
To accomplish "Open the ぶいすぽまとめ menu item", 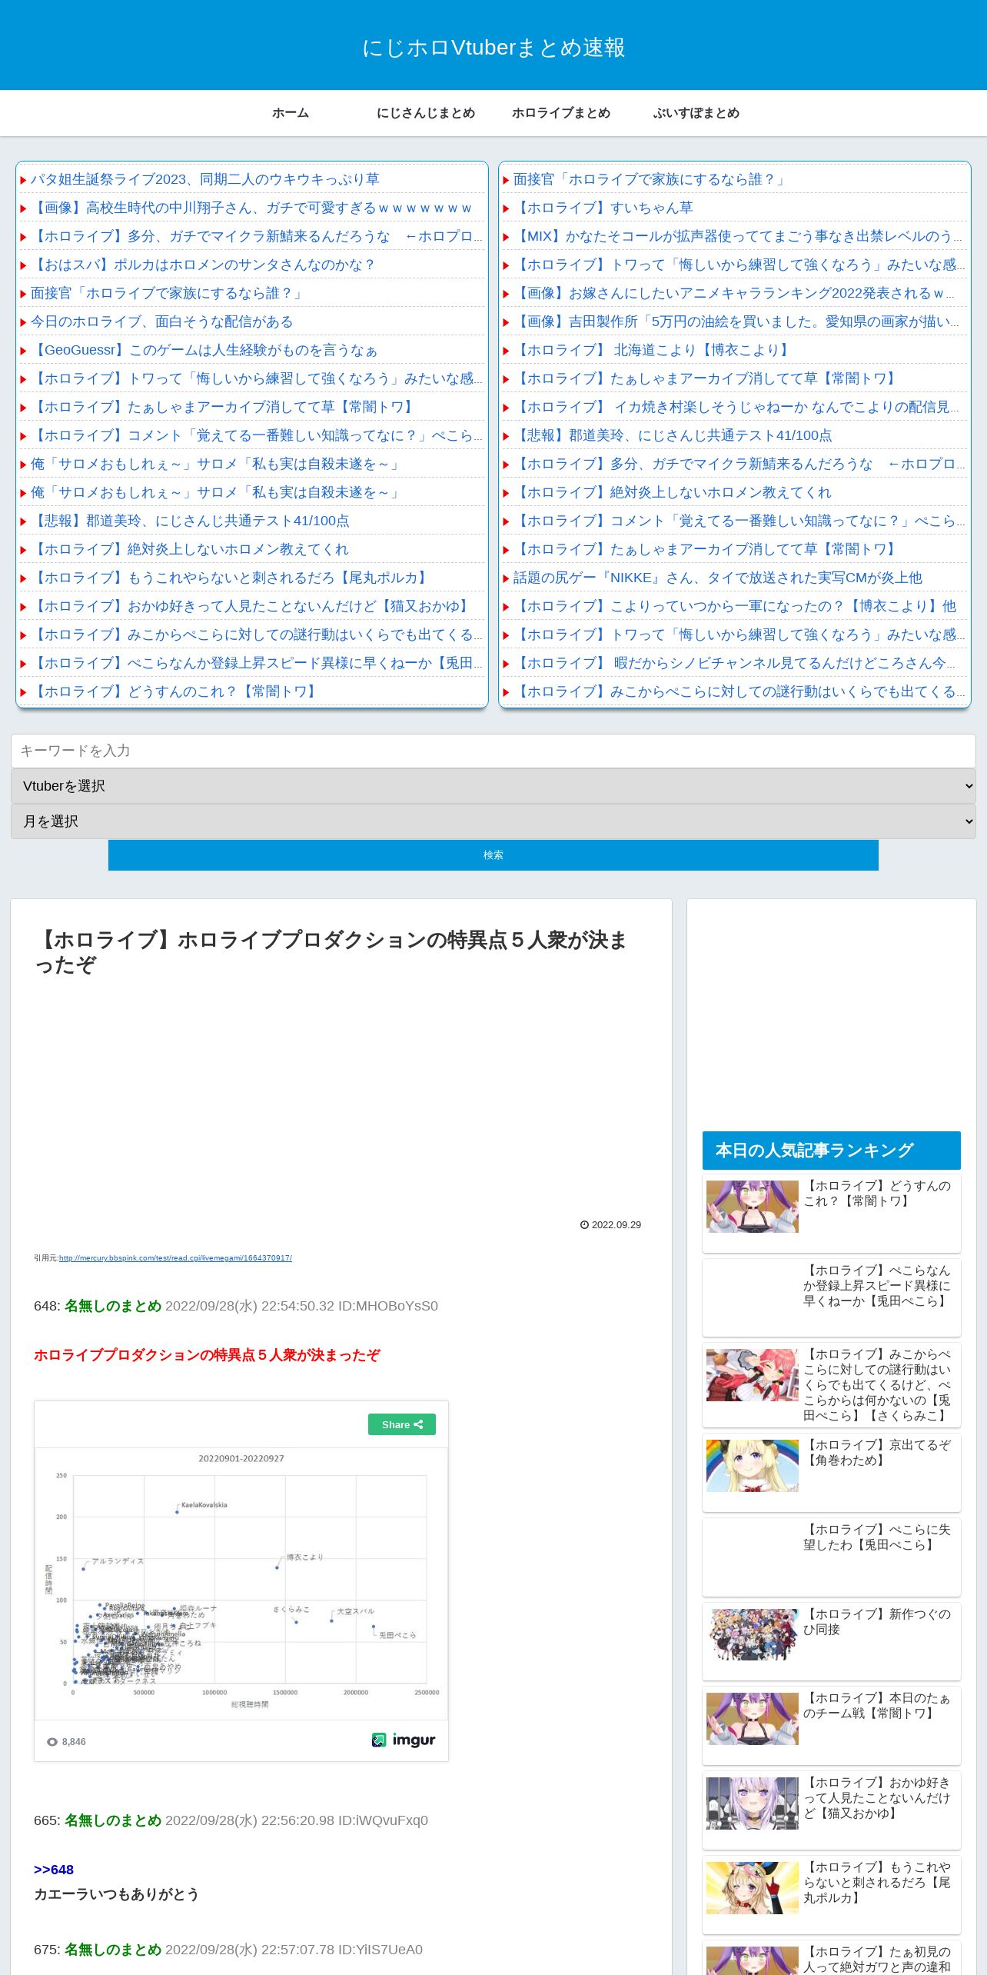I will click(696, 113).
